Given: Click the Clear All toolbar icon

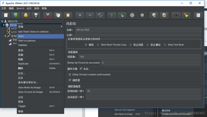Looking at the screenshot, I should coord(164,15).
